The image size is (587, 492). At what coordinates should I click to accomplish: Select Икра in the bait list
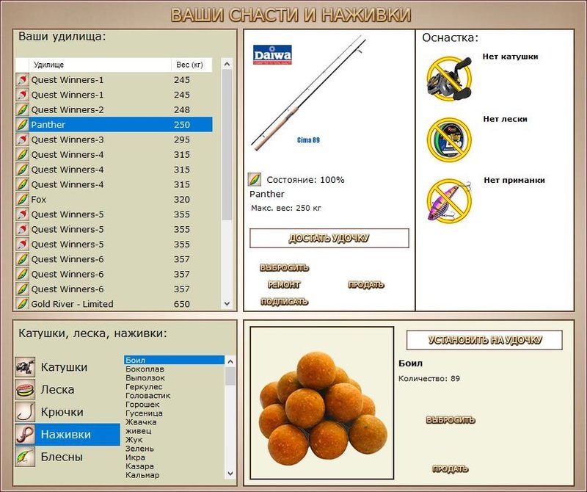174,457
